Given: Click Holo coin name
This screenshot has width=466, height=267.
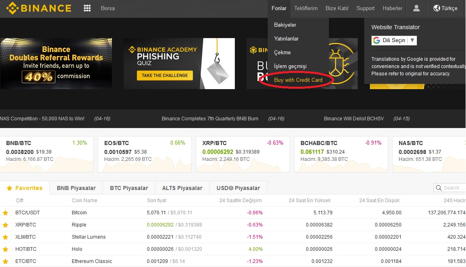Looking at the screenshot, I should coord(77,249).
